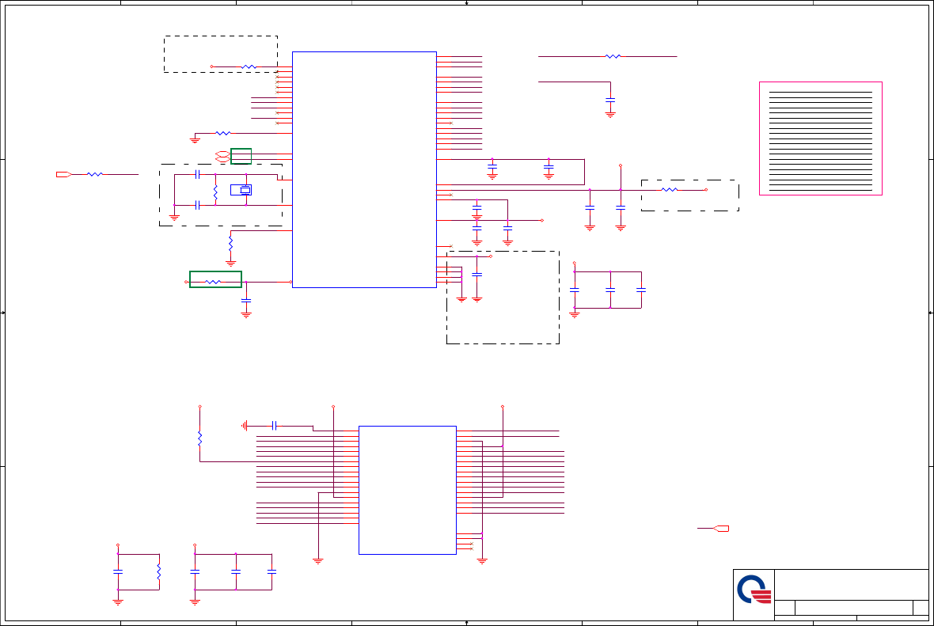Screen dimensions: 934x626
Task: Click the wide top cell of title block
Action: (851, 585)
